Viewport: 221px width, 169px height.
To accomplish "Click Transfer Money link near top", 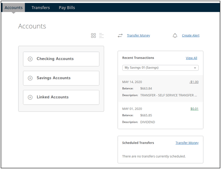I will point(138,35).
